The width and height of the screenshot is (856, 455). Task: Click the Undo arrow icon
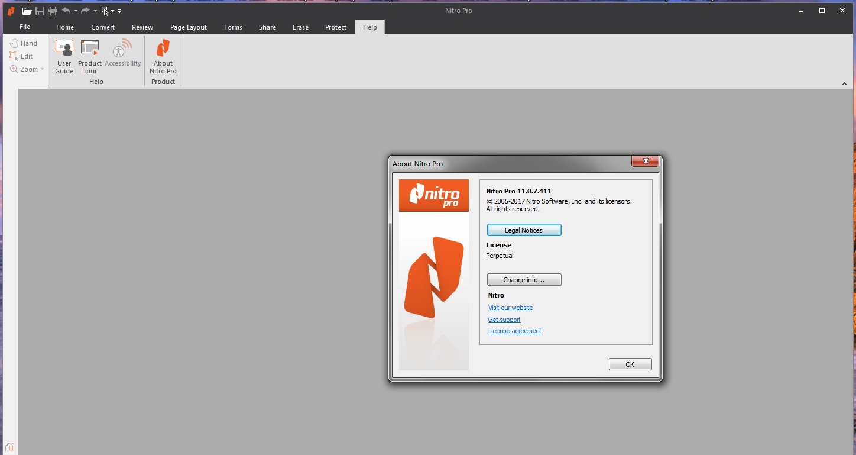tap(65, 10)
